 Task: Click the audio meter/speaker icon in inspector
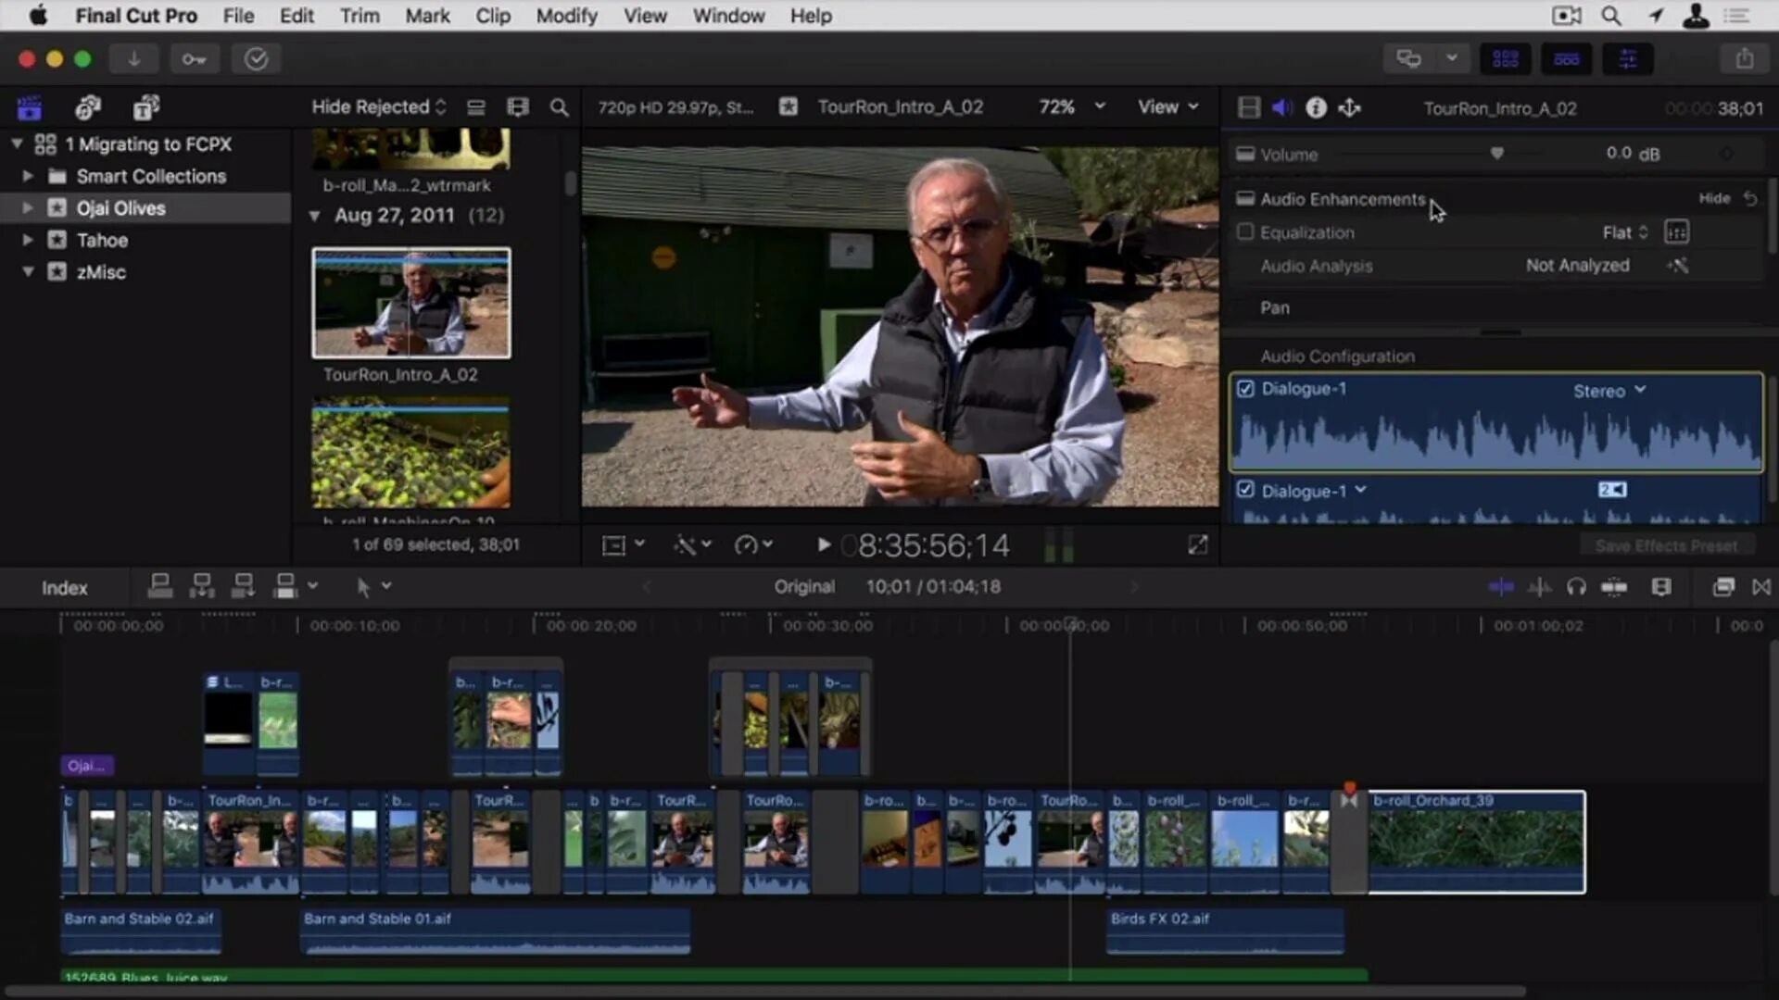[1280, 107]
